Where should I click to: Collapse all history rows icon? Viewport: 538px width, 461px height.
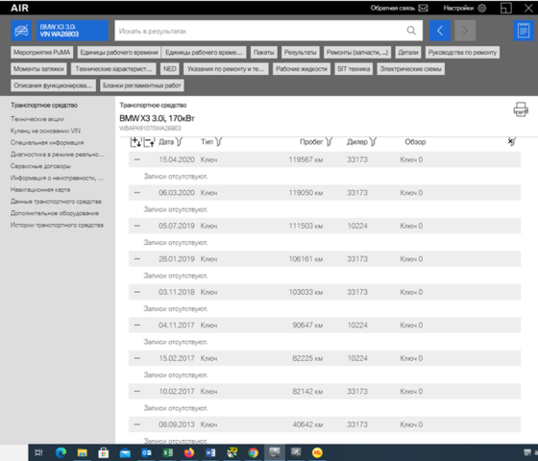pos(149,142)
